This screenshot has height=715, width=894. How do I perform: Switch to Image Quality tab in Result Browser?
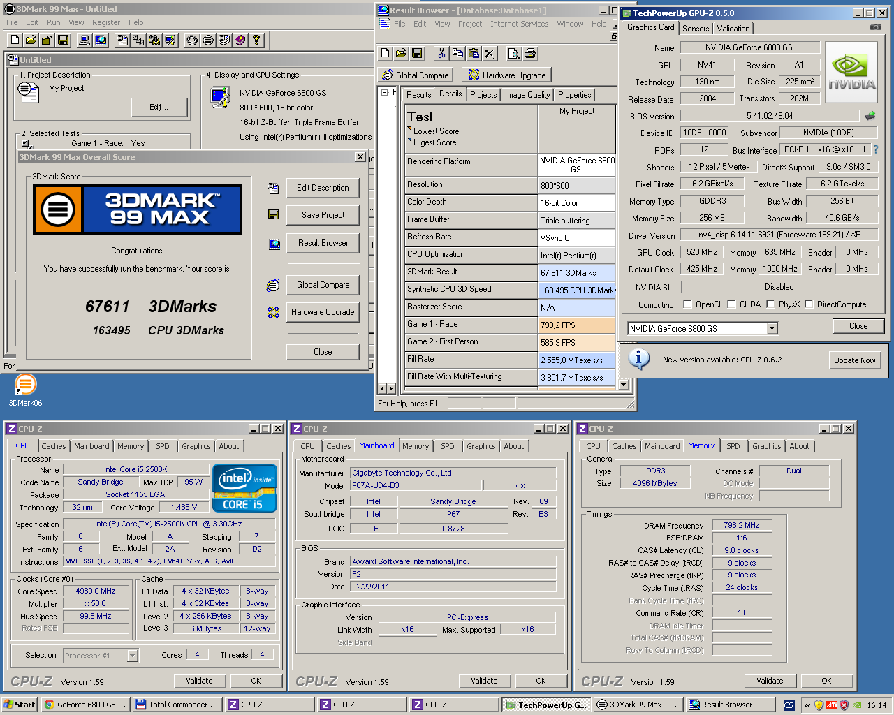527,95
